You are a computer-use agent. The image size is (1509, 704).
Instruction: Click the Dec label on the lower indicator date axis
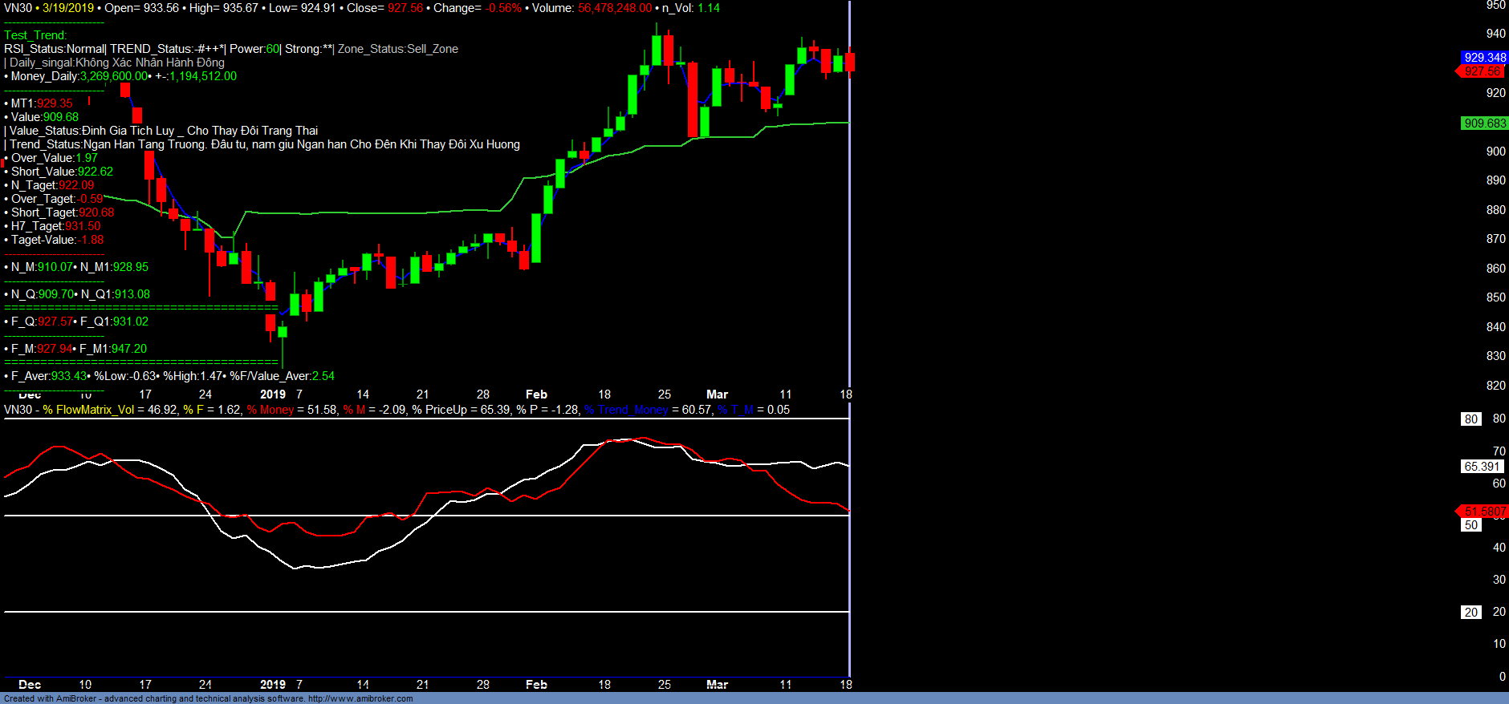click(x=30, y=685)
